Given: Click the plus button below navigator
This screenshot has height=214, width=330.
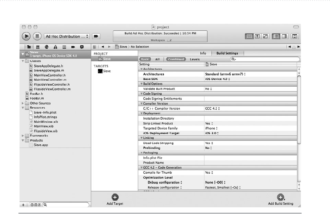Looking at the screenshot, I should coord(23,205).
